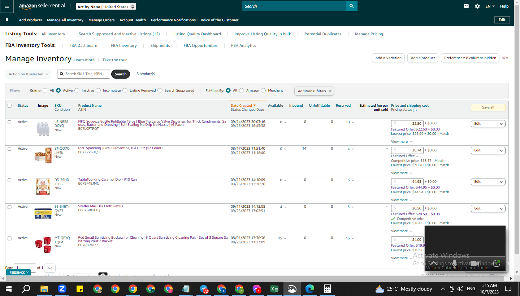The width and height of the screenshot is (520, 296).
Task: Check the select-all checkbox in table header
Action: (9, 106)
